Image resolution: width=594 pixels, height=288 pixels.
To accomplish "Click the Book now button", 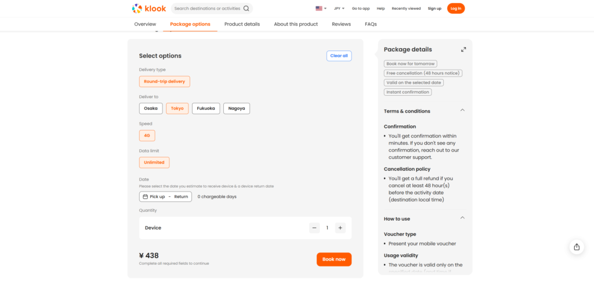I will tap(334, 260).
